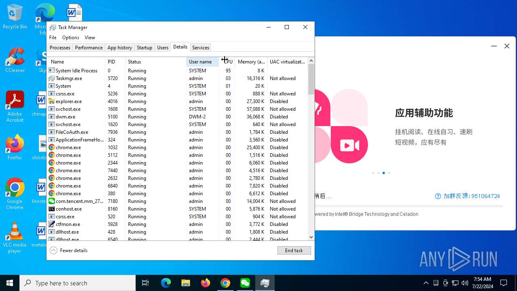Image resolution: width=517 pixels, height=291 pixels.
Task: Open Recycle Bin desktop icon
Action: [x=15, y=17]
